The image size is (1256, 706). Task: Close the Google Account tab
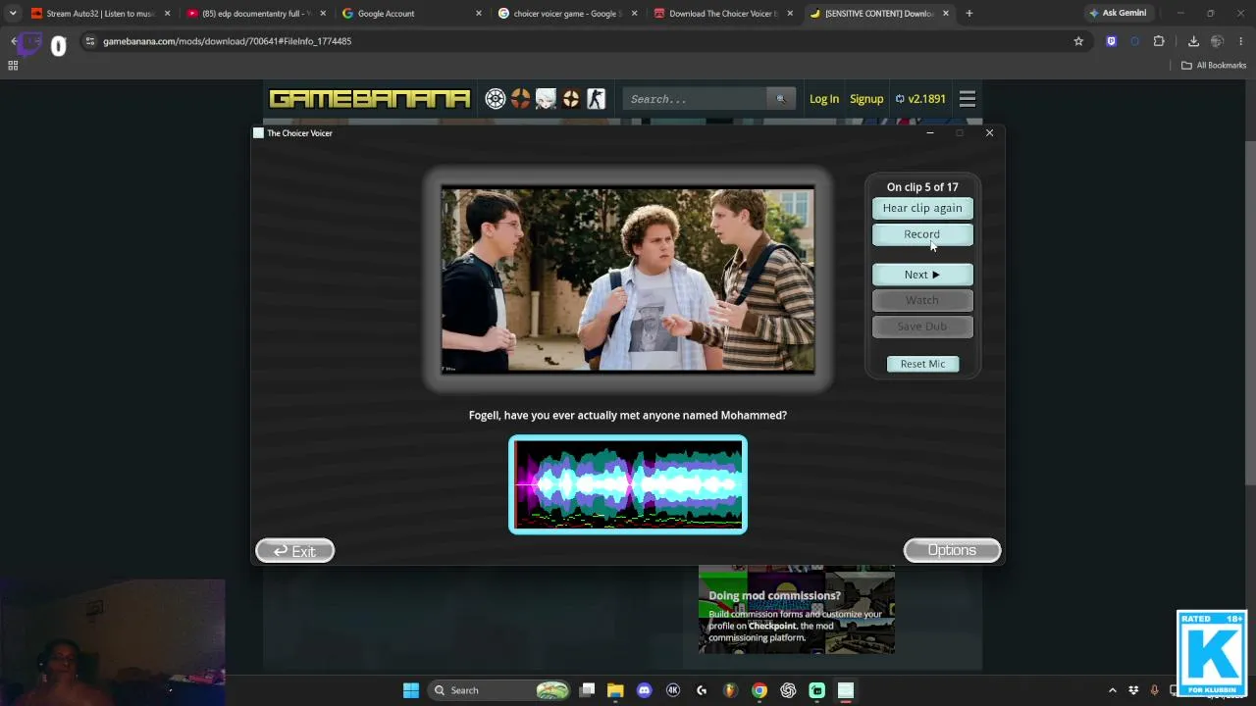click(x=479, y=14)
